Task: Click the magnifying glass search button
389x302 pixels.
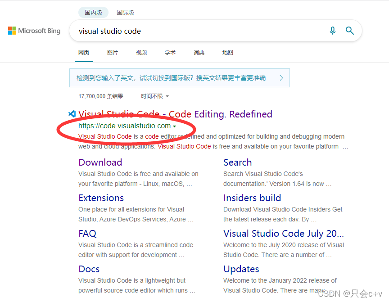Action: click(x=349, y=31)
